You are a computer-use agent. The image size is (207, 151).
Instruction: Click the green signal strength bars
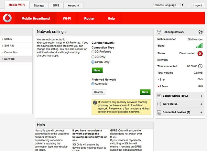coord(199,45)
